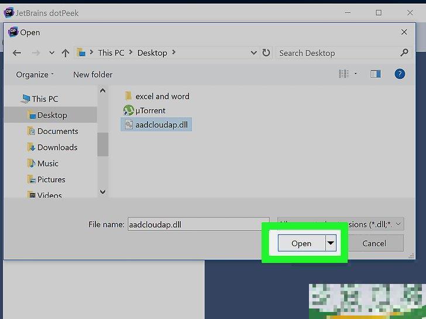Go to Pictures in the sidebar
The width and height of the screenshot is (426, 319).
click(51, 179)
